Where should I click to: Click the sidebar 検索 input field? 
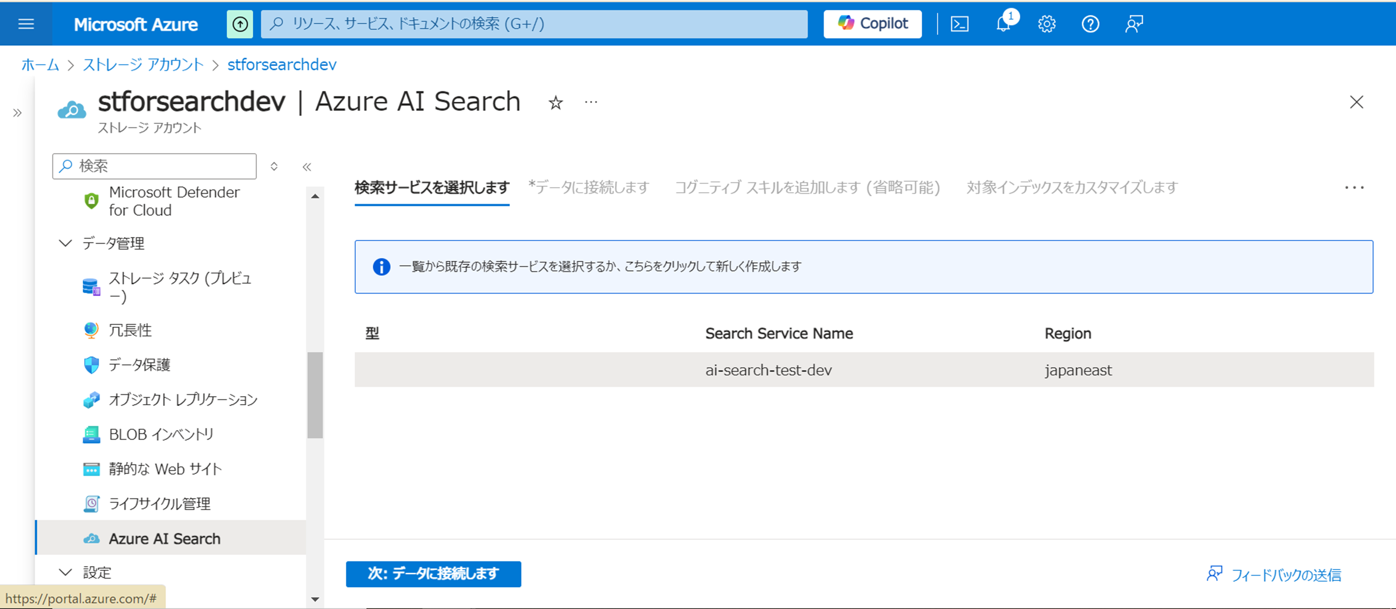[155, 166]
